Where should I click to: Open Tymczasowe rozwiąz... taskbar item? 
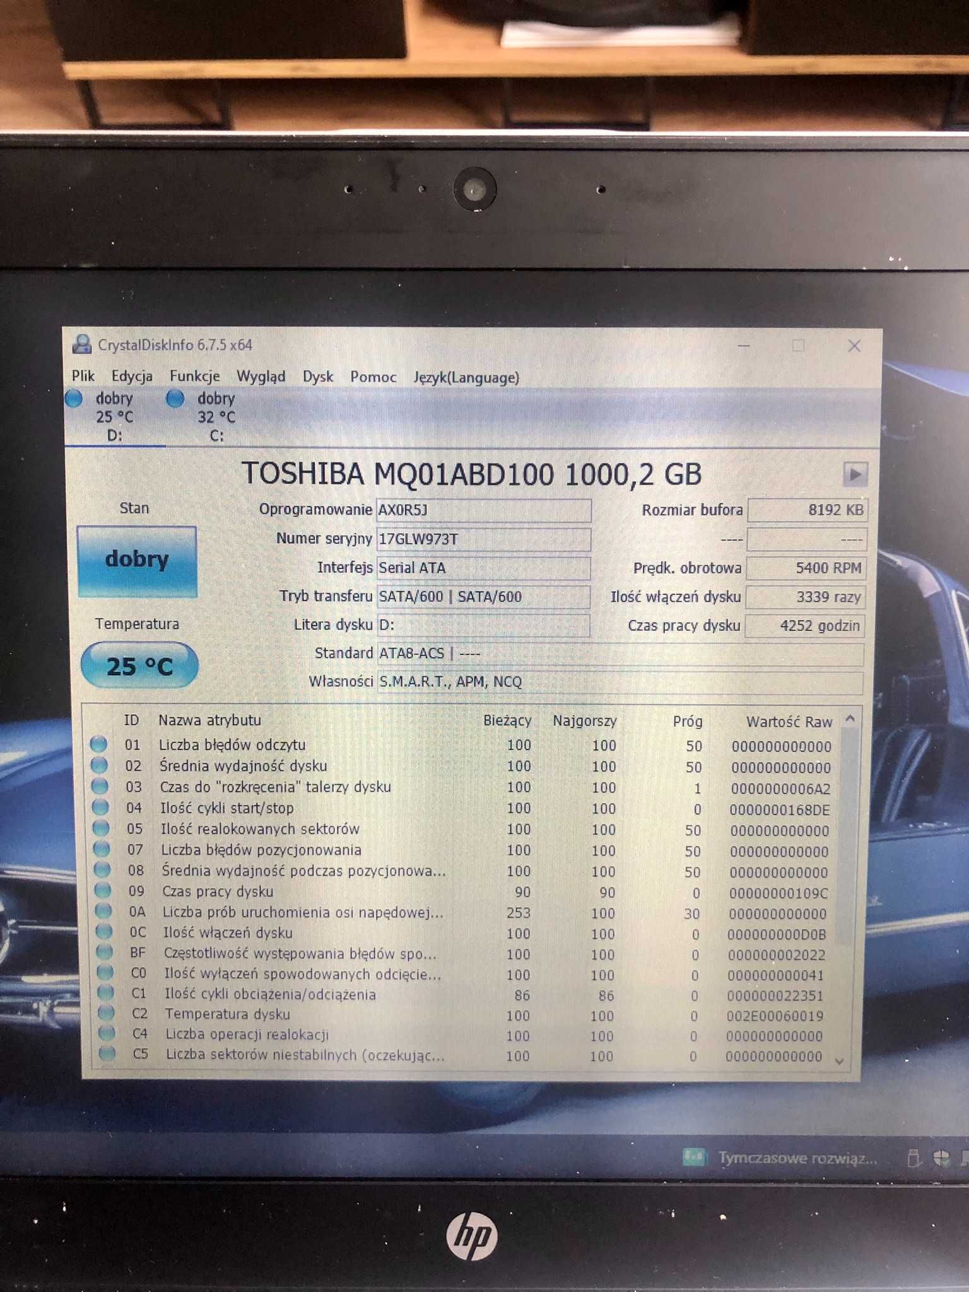[780, 1158]
